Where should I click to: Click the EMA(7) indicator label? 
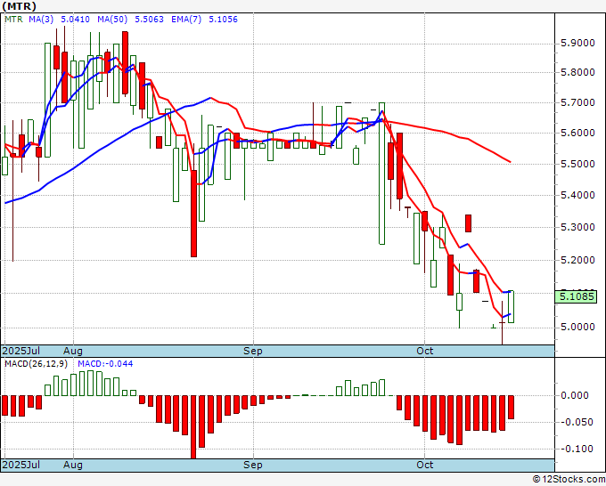186,20
